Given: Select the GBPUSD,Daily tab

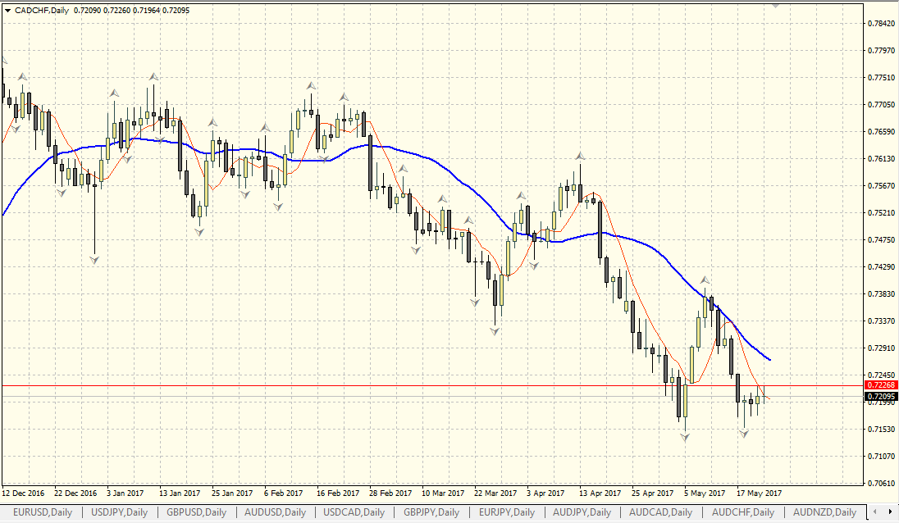Looking at the screenshot, I should tap(196, 512).
